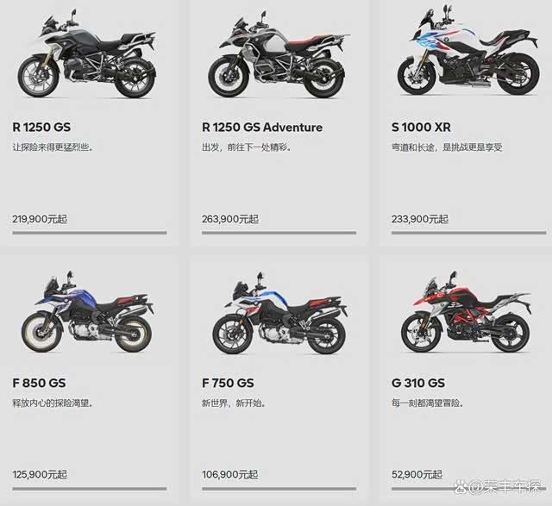View the F 750 GS motorcycle picture
This screenshot has width=552, height=506.
tap(279, 313)
